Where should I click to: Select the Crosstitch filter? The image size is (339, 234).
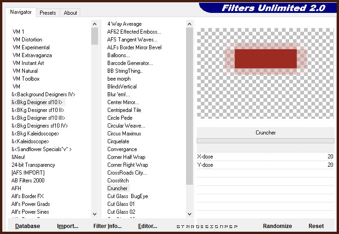point(118,181)
